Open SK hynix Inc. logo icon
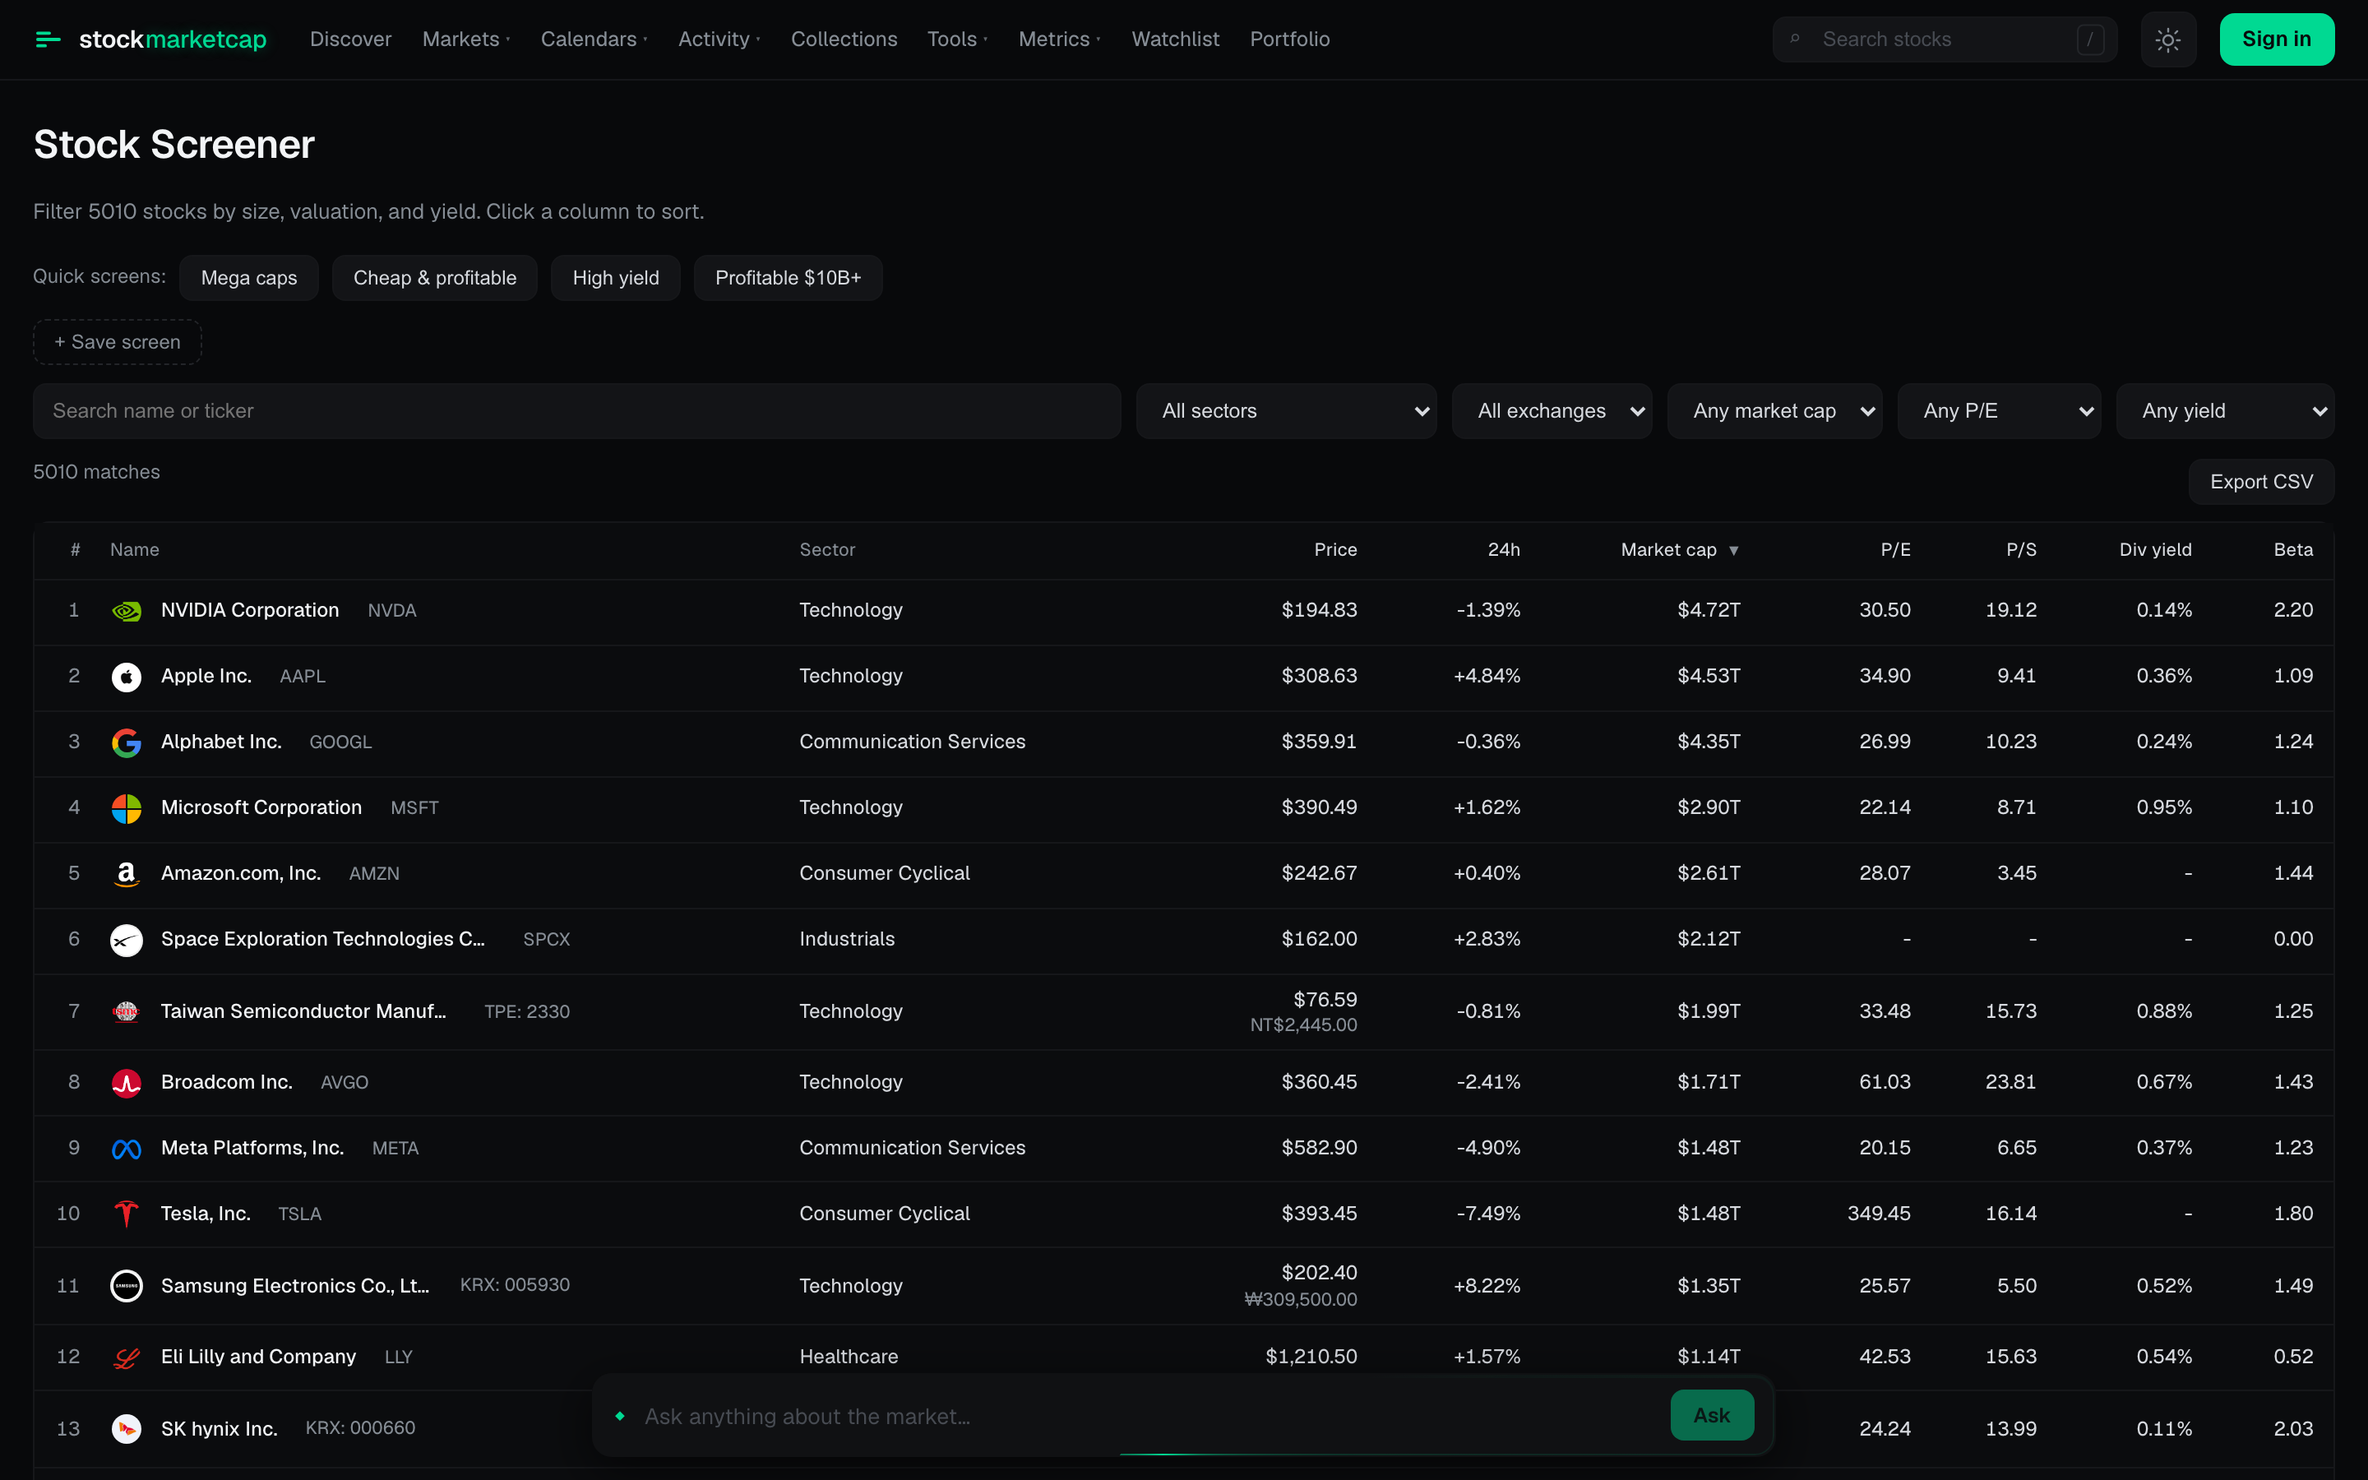Viewport: 2368px width, 1480px height. point(127,1428)
